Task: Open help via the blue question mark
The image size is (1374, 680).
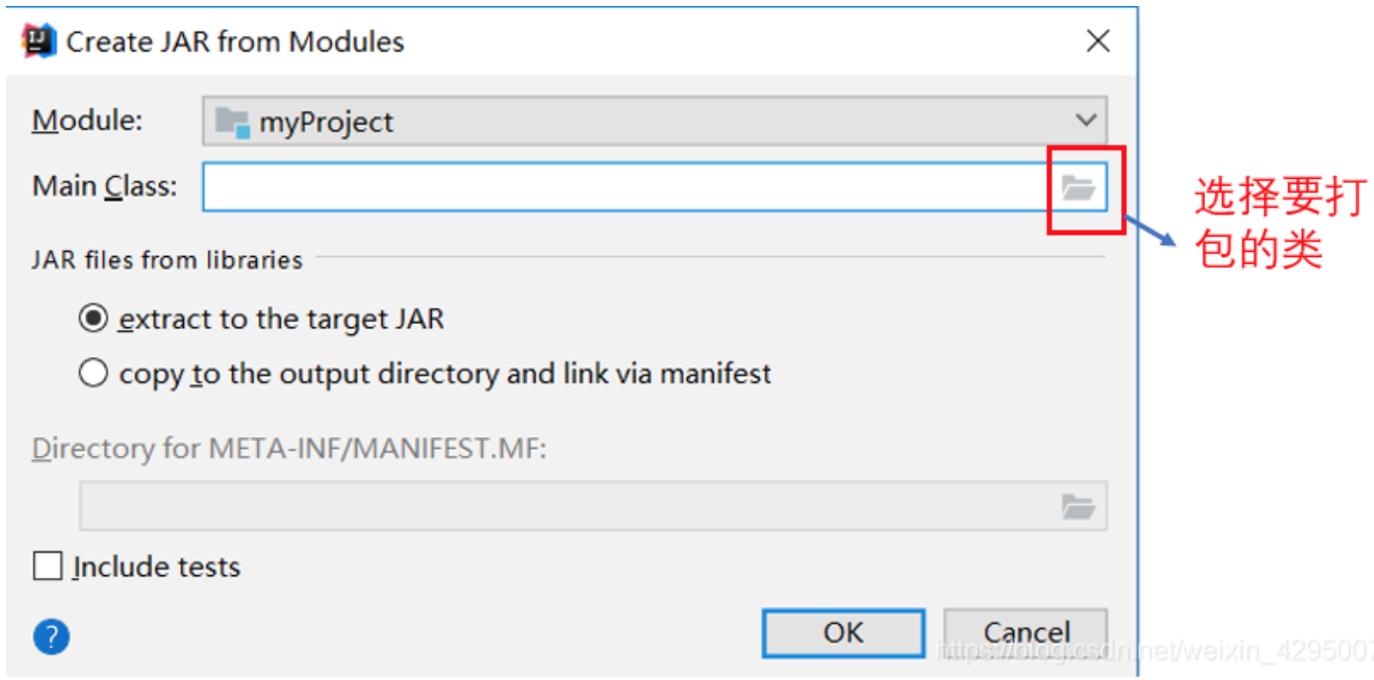Action: [51, 637]
